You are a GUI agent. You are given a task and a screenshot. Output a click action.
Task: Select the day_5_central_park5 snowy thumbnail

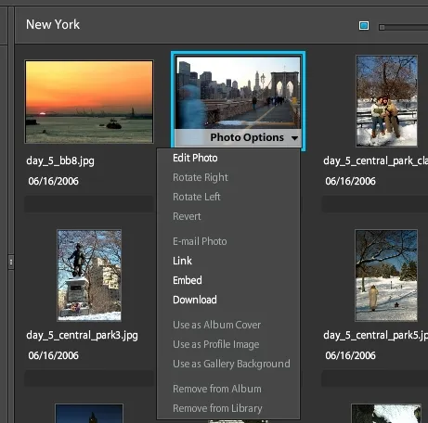tap(386, 276)
